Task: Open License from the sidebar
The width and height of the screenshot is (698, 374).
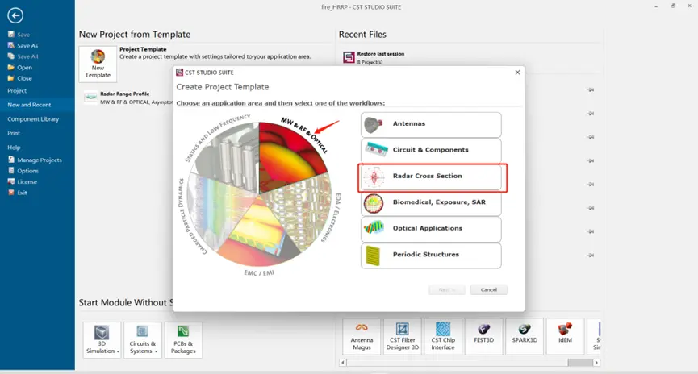Action: coord(23,182)
